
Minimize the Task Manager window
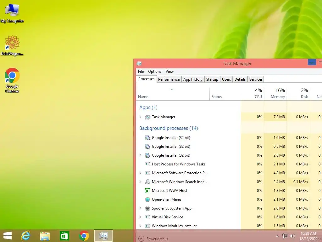312,62
